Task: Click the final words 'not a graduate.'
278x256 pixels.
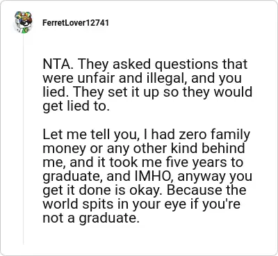Action: tap(91, 218)
